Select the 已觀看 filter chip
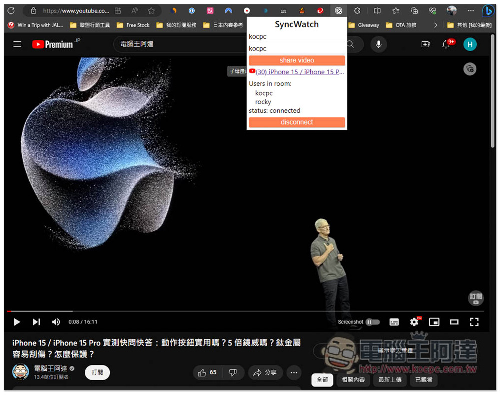 (x=424, y=380)
